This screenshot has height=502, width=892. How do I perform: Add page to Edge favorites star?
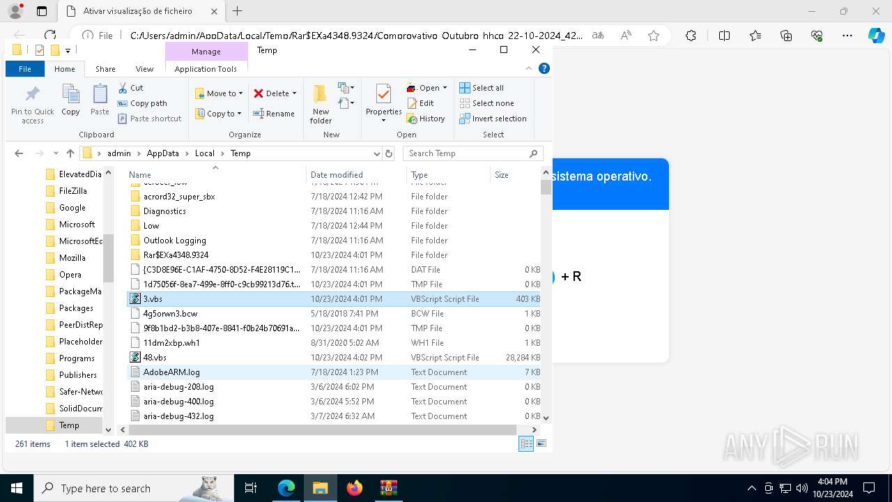pos(654,36)
